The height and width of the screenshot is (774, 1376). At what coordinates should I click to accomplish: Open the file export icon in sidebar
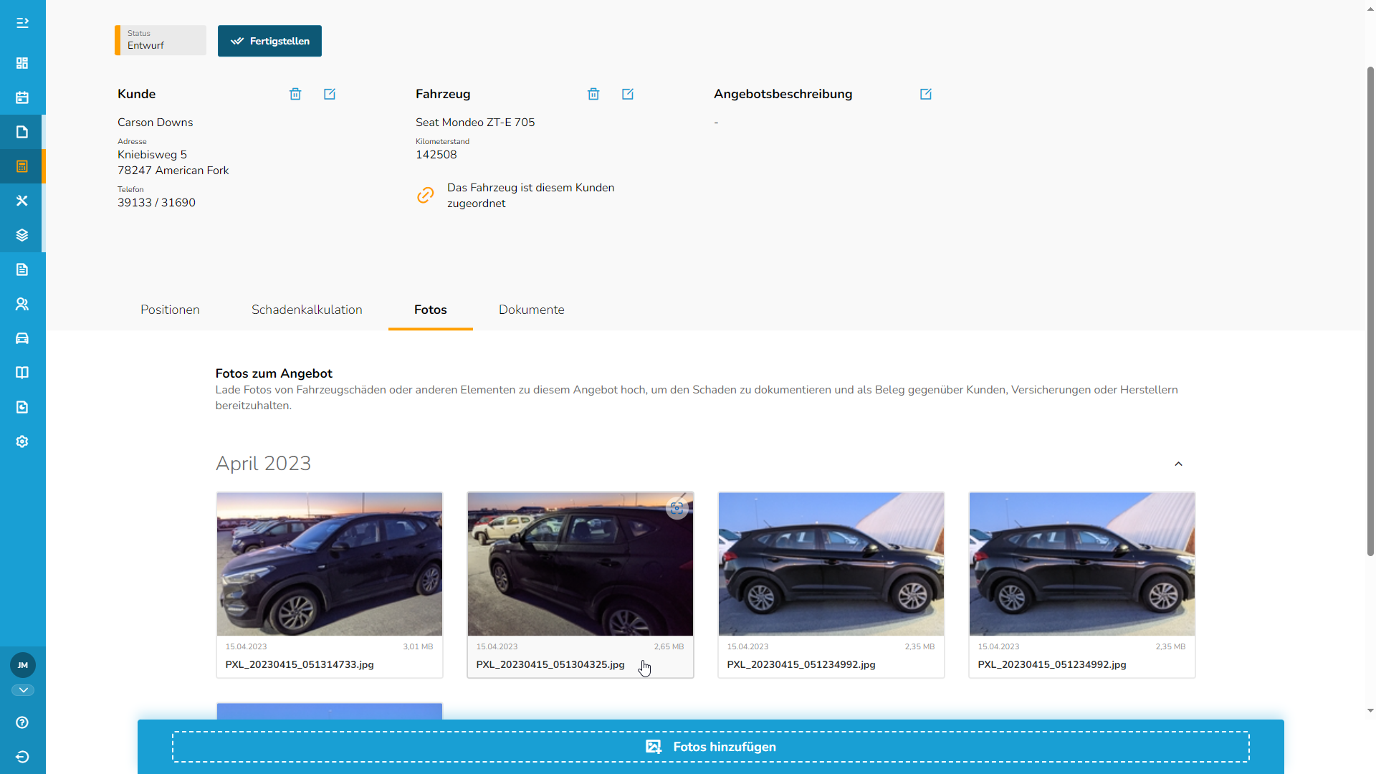coord(22,407)
